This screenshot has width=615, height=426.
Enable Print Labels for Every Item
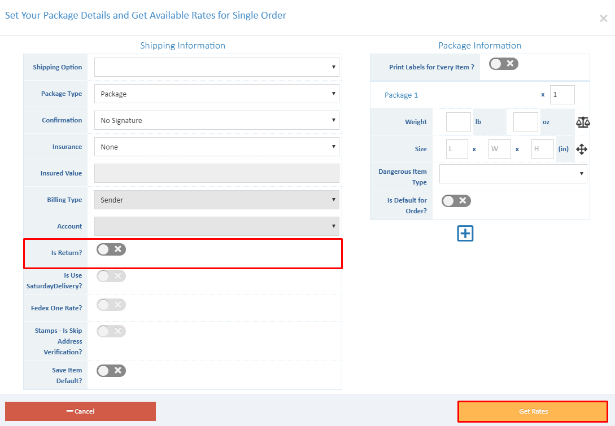(x=503, y=64)
